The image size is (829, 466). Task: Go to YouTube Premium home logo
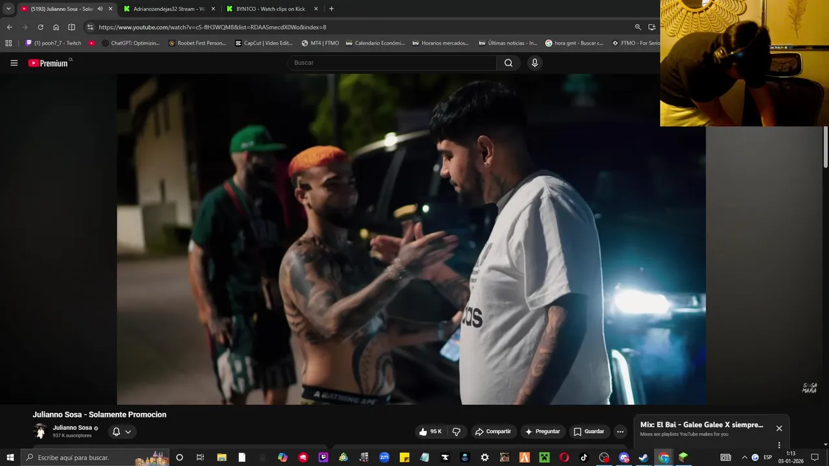(48, 63)
